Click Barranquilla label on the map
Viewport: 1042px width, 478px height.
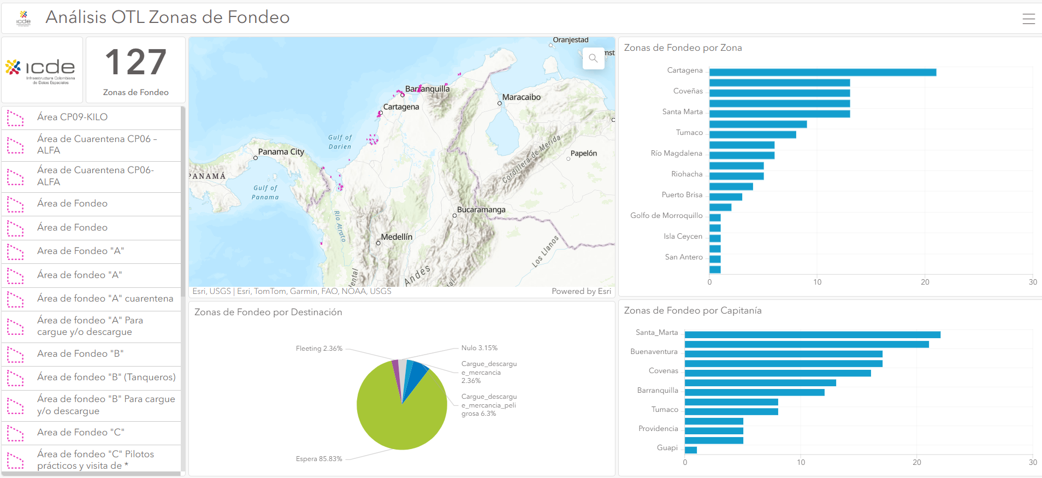click(x=428, y=88)
